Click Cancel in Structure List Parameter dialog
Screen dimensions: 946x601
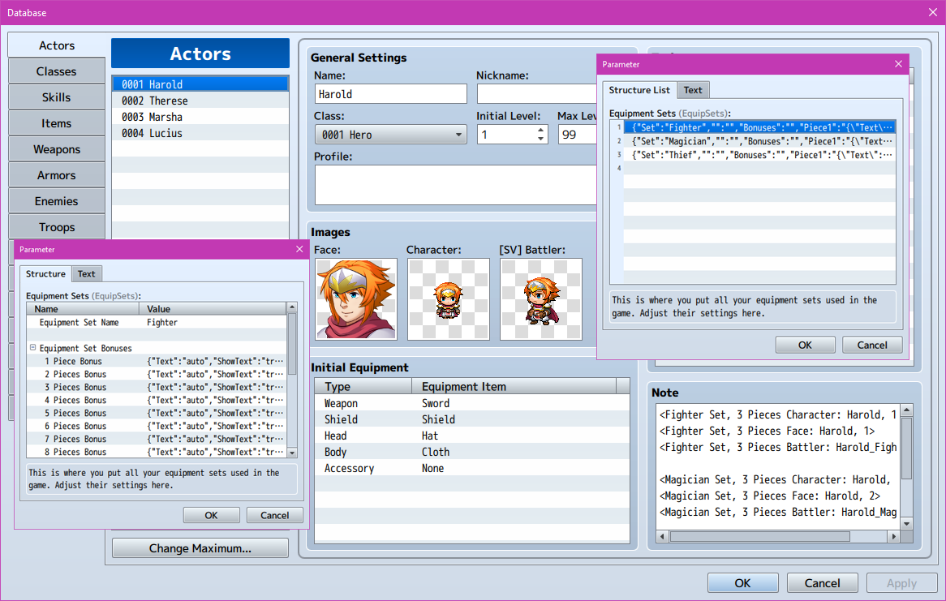(872, 345)
